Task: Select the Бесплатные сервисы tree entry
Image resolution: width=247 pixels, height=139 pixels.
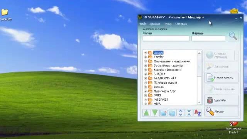Action: pyautogui.click(x=168, y=65)
